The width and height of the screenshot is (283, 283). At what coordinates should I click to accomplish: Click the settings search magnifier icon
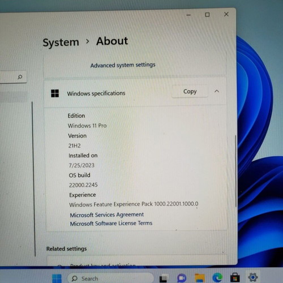point(20,77)
